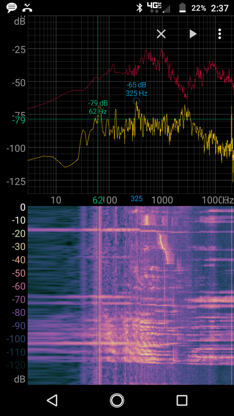Select the green 62 Hz cursor marker
The height and width of the screenshot is (416, 234).
(98, 119)
